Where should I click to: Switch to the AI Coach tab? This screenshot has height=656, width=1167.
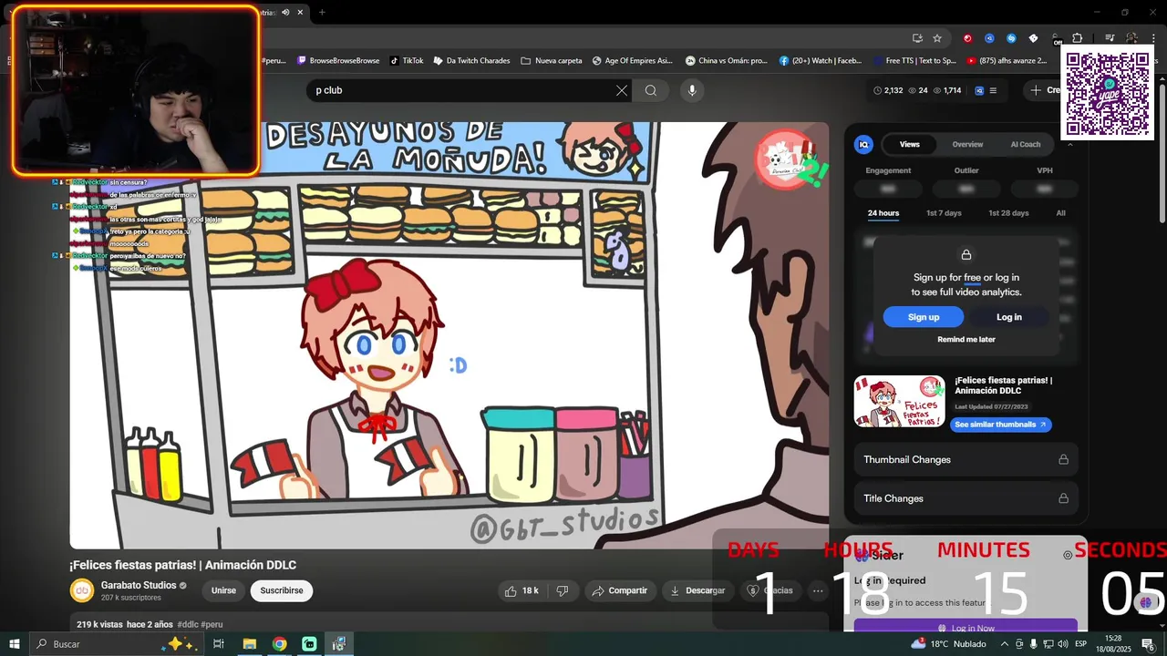click(1026, 144)
